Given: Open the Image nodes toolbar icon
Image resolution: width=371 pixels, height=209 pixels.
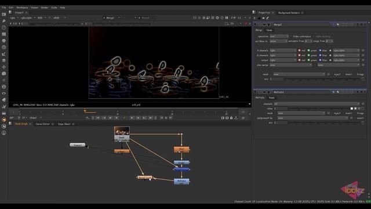Looking at the screenshot, I should (x=4, y=15).
